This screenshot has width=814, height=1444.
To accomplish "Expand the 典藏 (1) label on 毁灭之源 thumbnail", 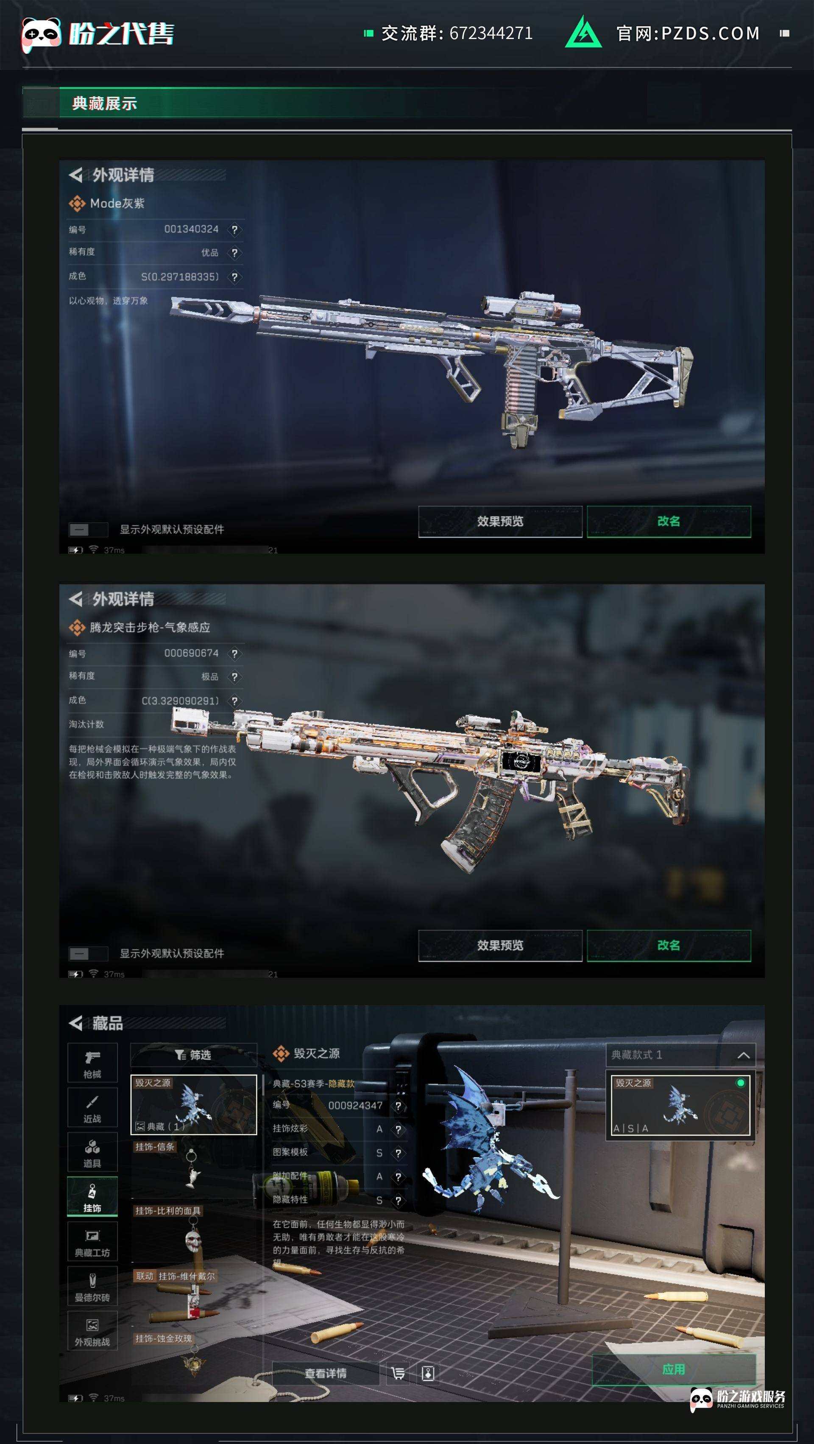I will click(x=160, y=1127).
